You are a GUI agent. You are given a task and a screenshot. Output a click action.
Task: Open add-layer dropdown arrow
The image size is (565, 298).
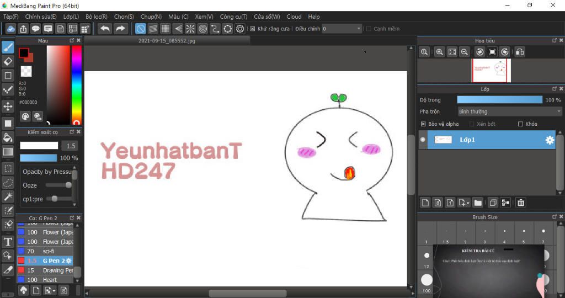[x=468, y=203]
